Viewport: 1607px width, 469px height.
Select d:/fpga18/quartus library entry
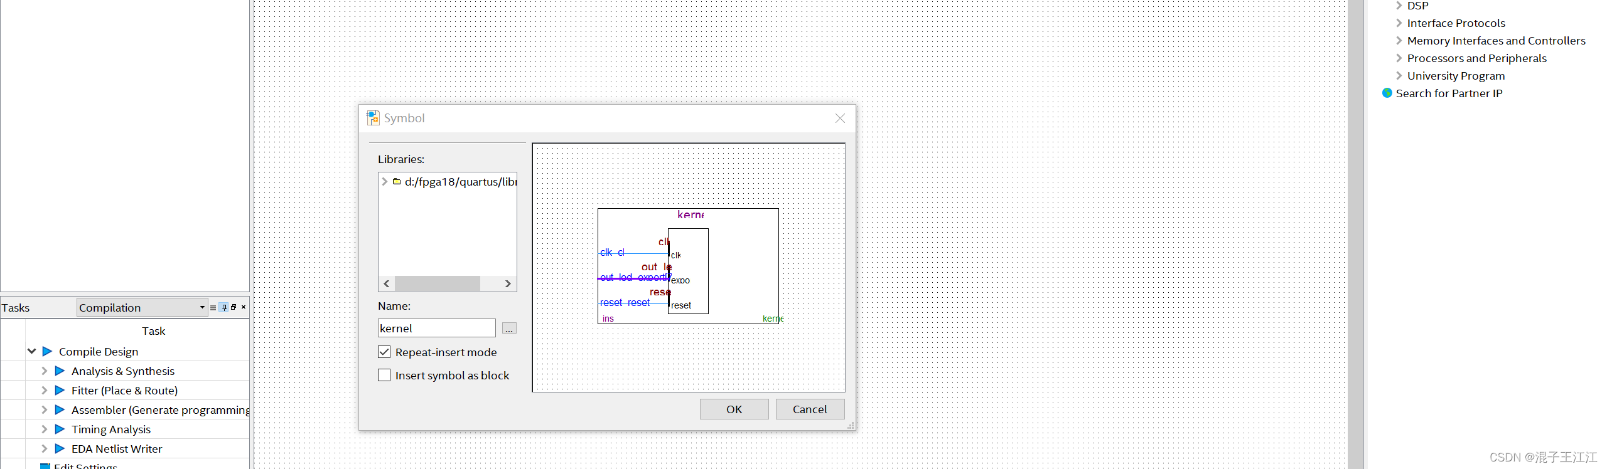461,181
